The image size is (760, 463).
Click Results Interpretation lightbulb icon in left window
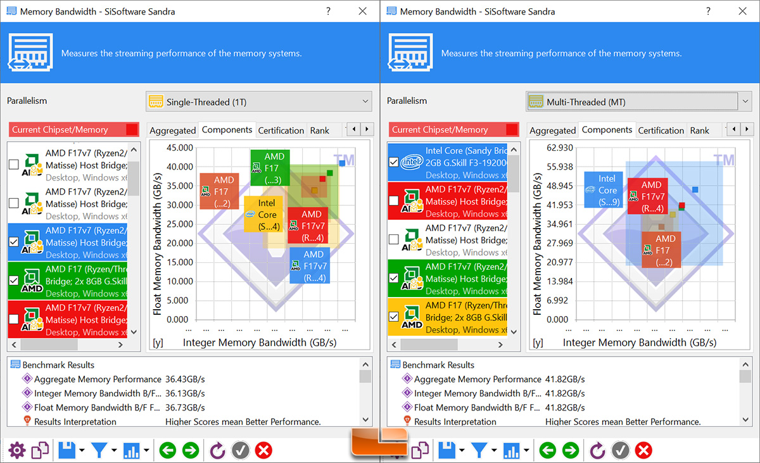click(x=27, y=421)
